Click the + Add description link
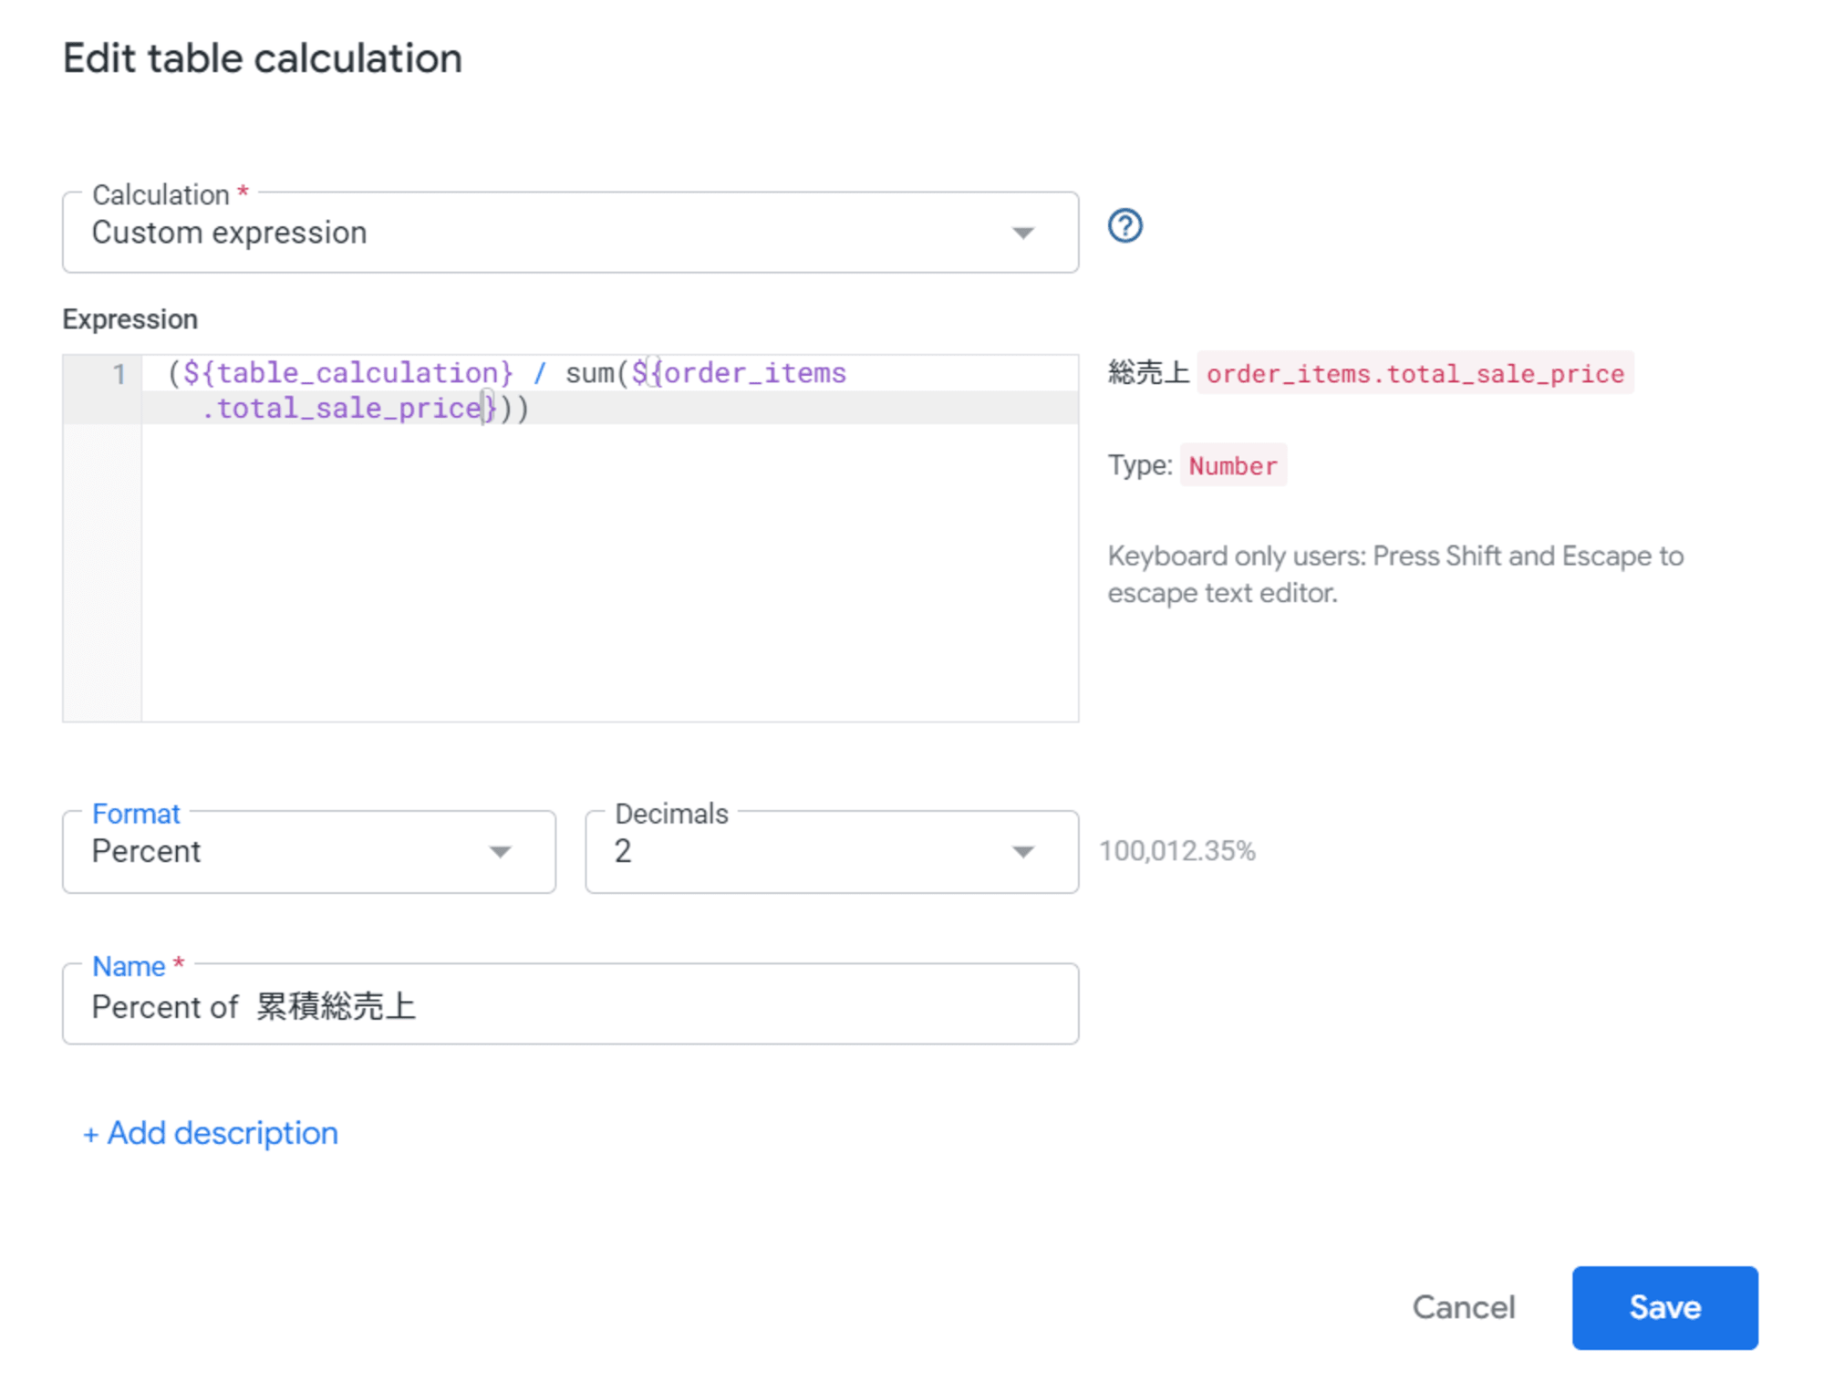Image resolution: width=1824 pixels, height=1382 pixels. pos(210,1133)
